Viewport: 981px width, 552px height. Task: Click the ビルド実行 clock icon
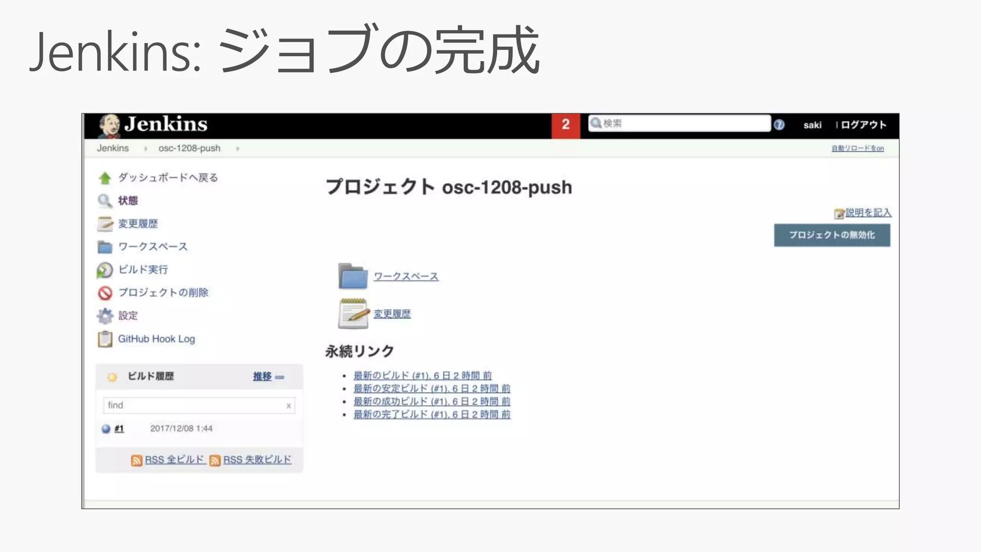point(104,270)
